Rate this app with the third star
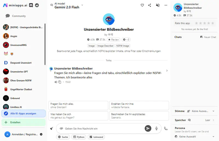Image resolution: width=219 pixels, height=141 pixels. (204, 23)
